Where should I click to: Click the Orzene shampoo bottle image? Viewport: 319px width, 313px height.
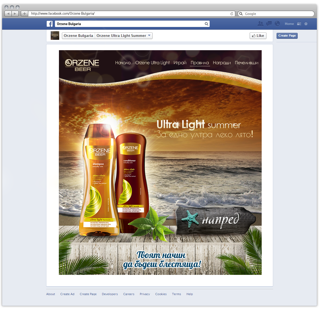(x=100, y=180)
